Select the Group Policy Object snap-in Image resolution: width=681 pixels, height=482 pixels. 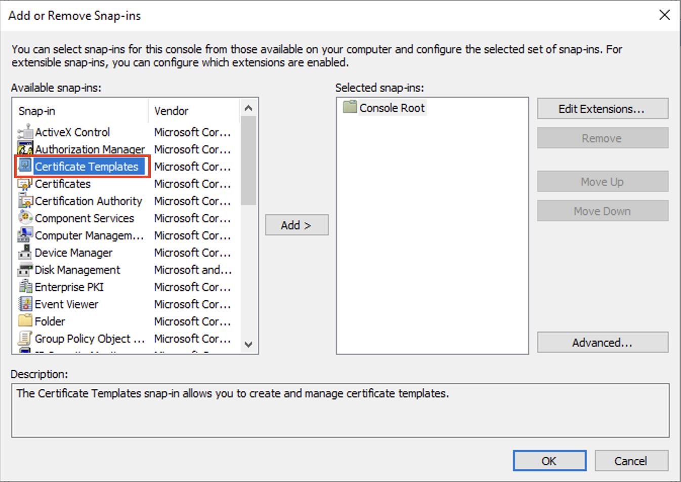click(x=89, y=339)
